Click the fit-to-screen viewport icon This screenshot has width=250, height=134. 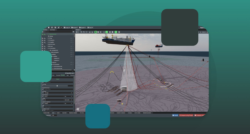click(x=87, y=32)
